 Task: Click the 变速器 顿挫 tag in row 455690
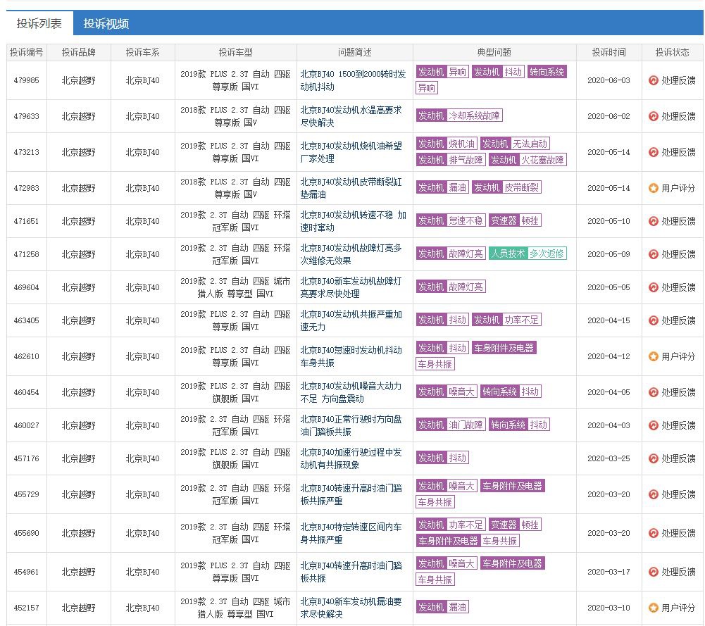click(516, 525)
